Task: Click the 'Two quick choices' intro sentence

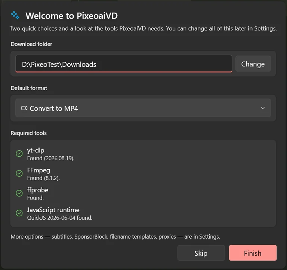Action: point(143,28)
